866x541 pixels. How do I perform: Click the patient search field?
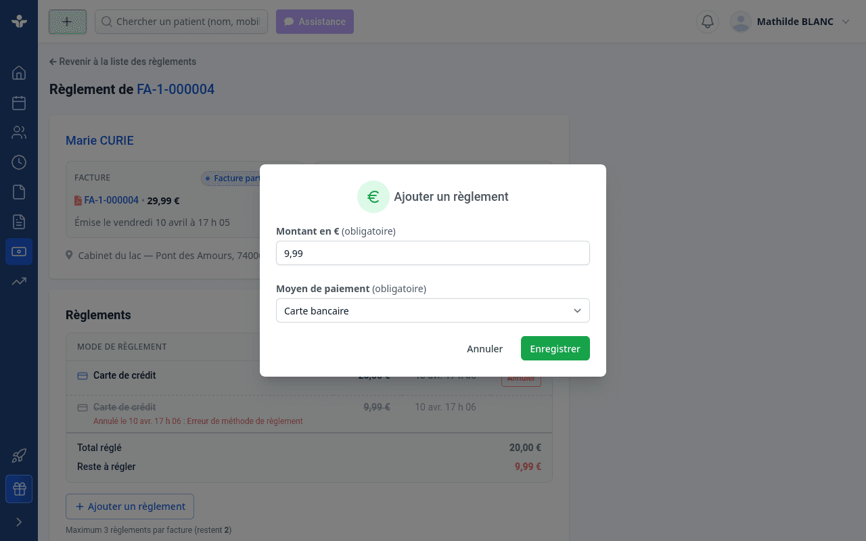[181, 22]
